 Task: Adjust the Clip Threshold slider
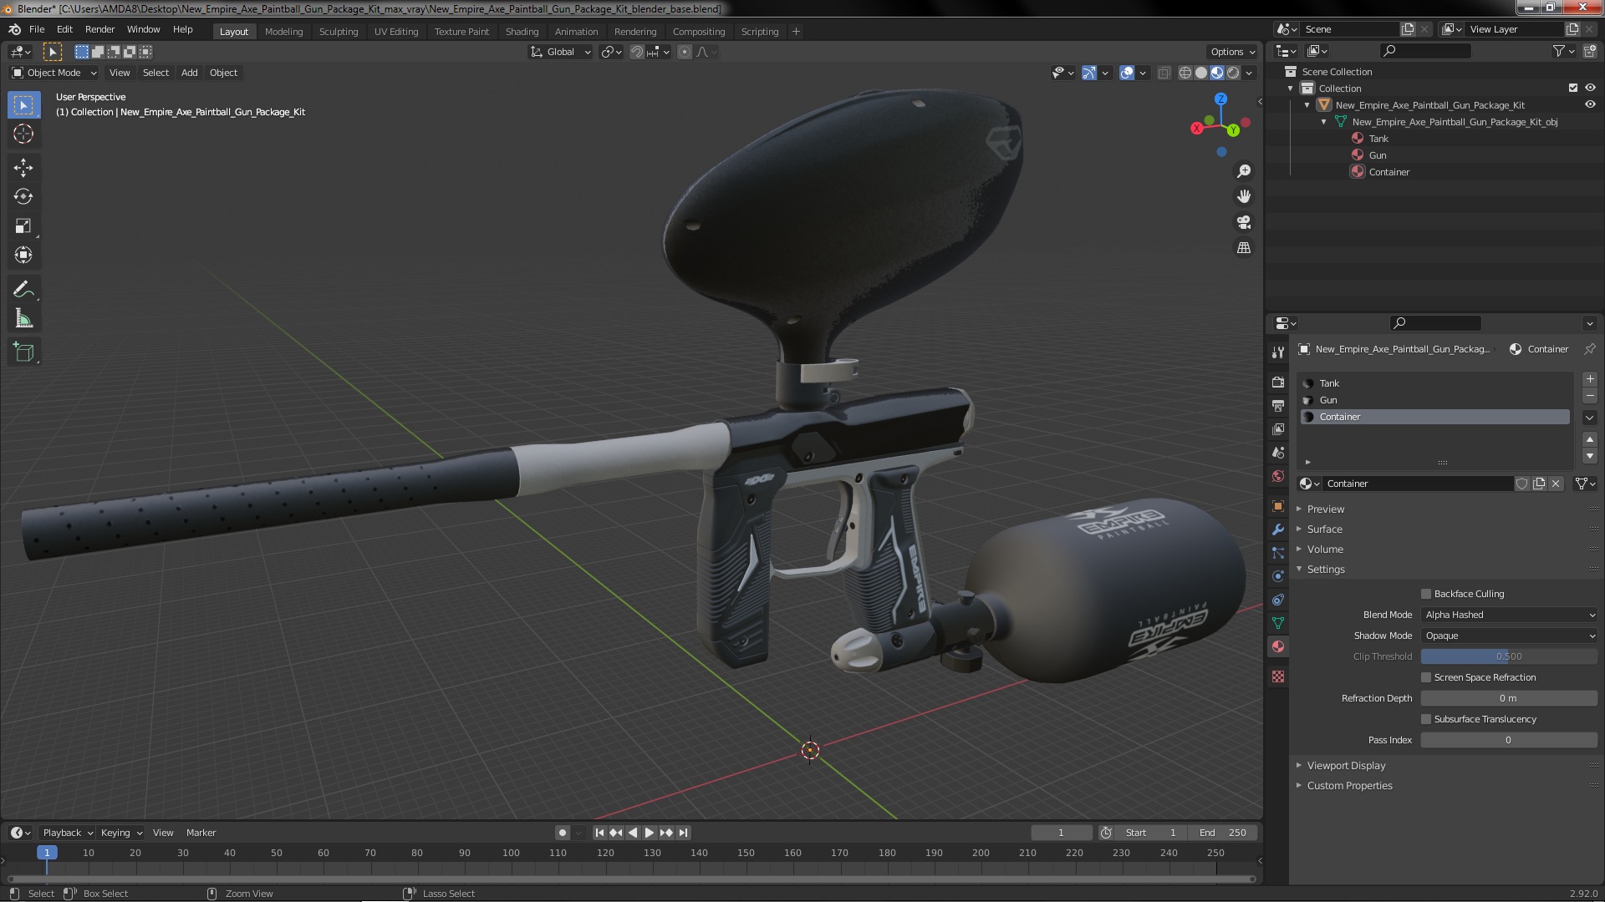[1509, 656]
